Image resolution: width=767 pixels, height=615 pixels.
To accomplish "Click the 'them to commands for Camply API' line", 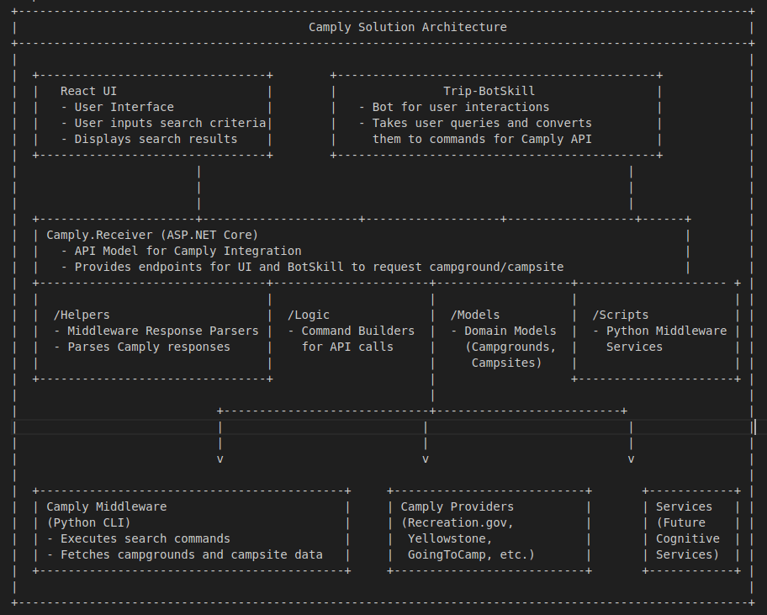I will (x=482, y=139).
